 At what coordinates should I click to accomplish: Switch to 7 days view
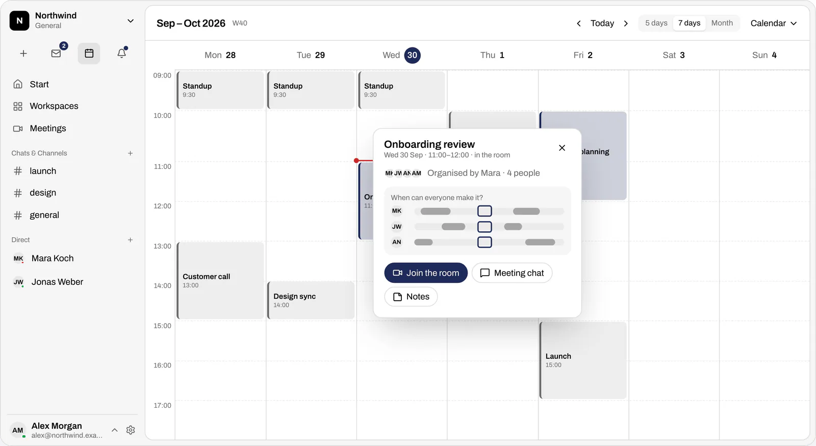[690, 23]
